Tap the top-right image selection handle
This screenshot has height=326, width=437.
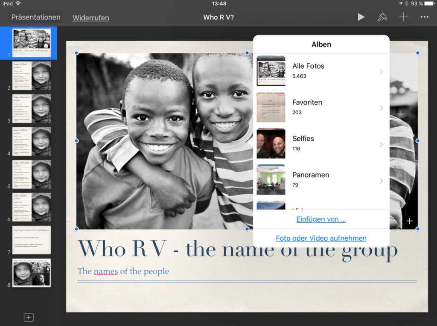pos(417,53)
